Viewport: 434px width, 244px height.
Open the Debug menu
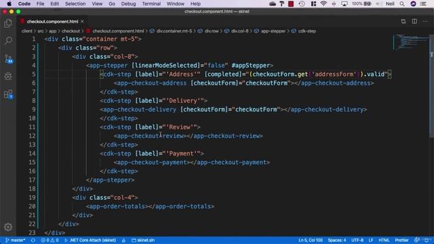point(128,3)
